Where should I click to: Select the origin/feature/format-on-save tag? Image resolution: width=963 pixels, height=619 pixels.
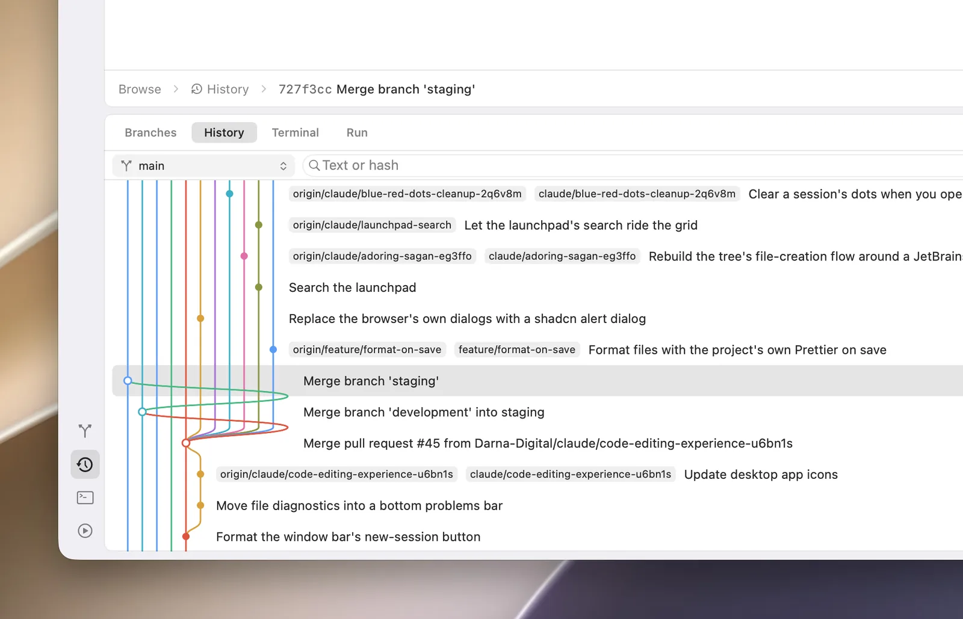point(367,350)
